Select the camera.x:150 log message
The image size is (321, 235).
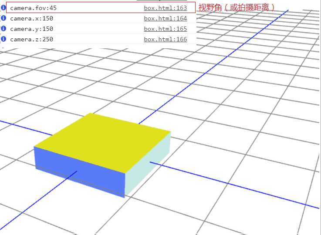[31, 18]
